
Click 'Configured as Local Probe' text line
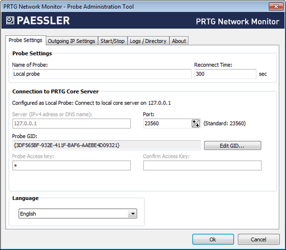tap(92, 103)
